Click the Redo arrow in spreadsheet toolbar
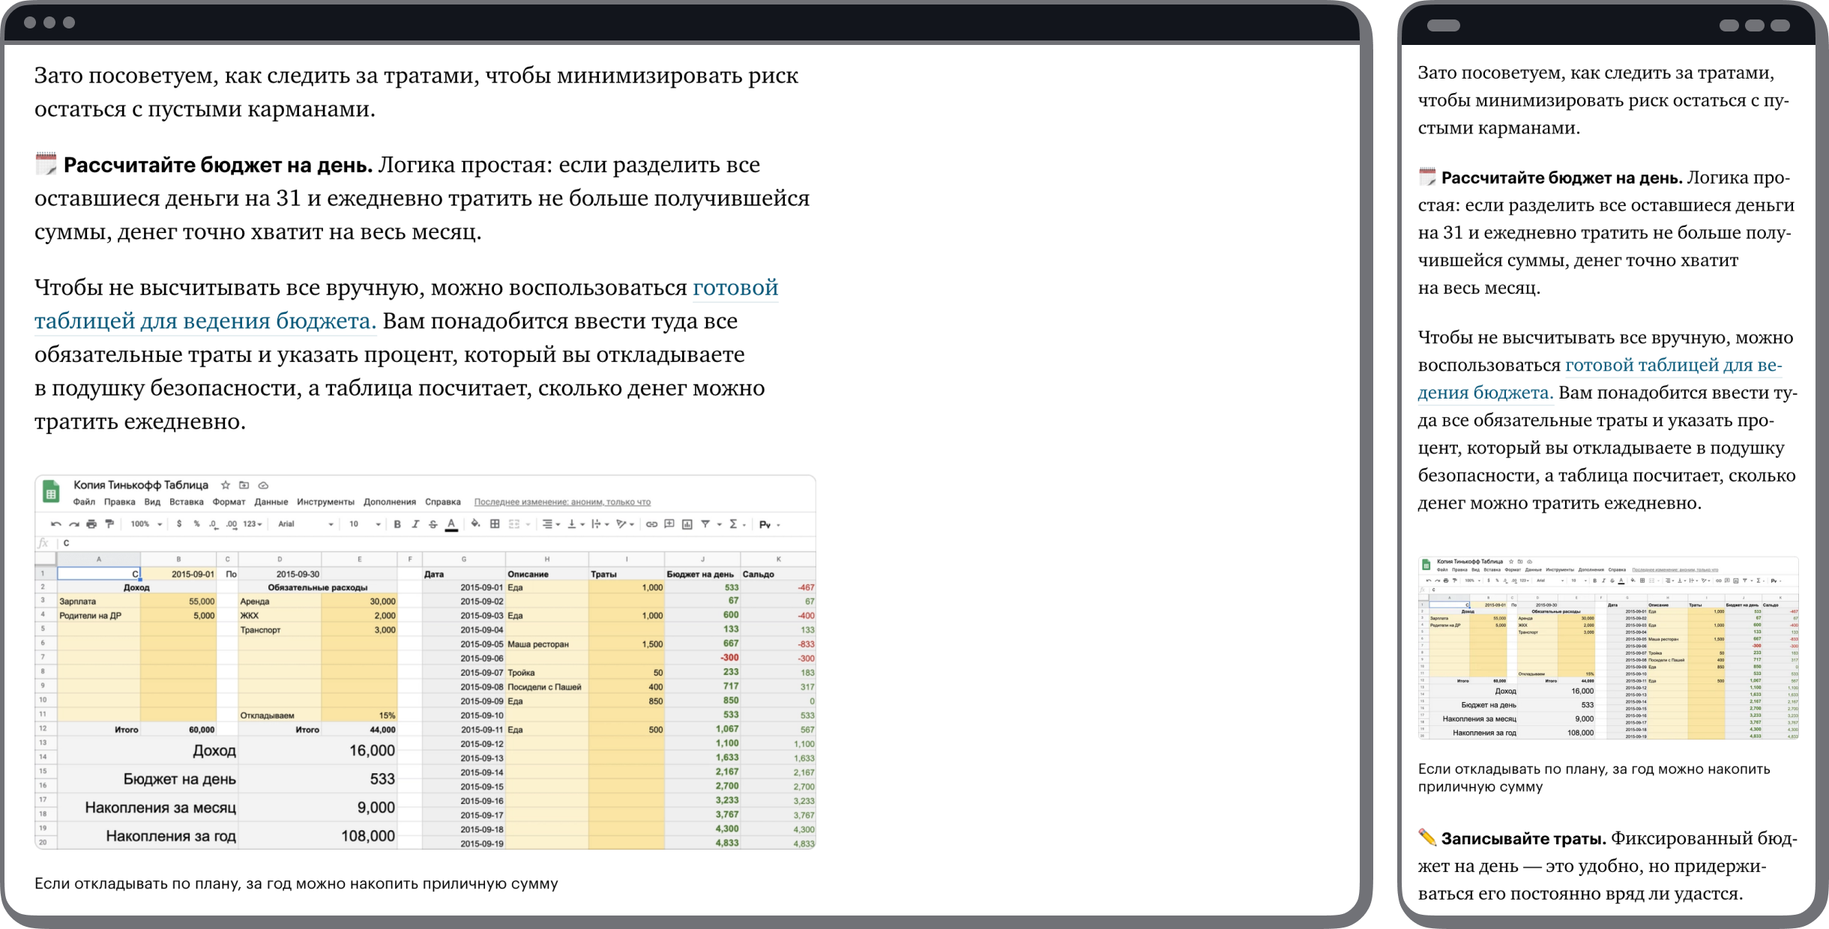 point(73,524)
